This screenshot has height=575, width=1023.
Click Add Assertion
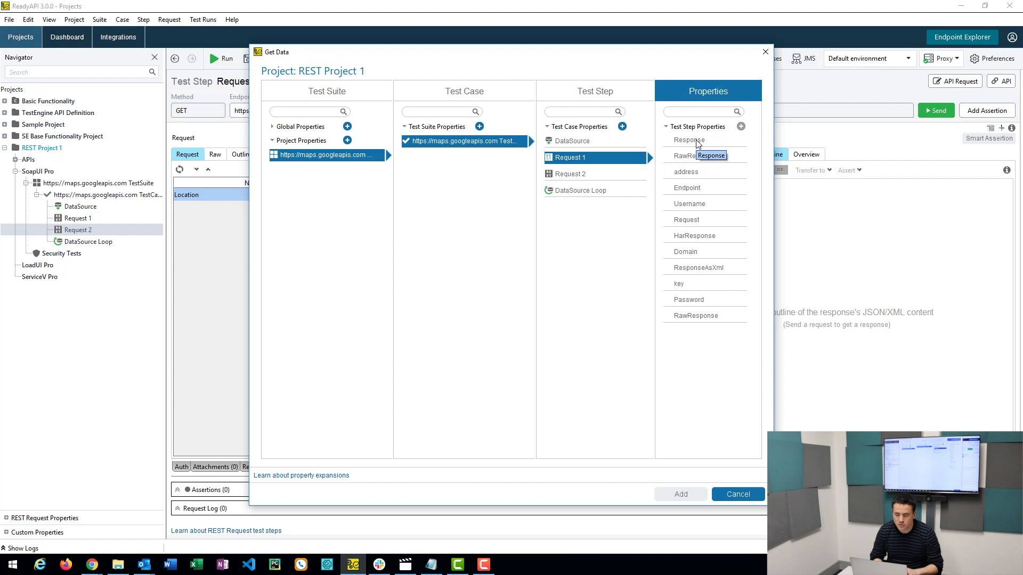tap(987, 110)
